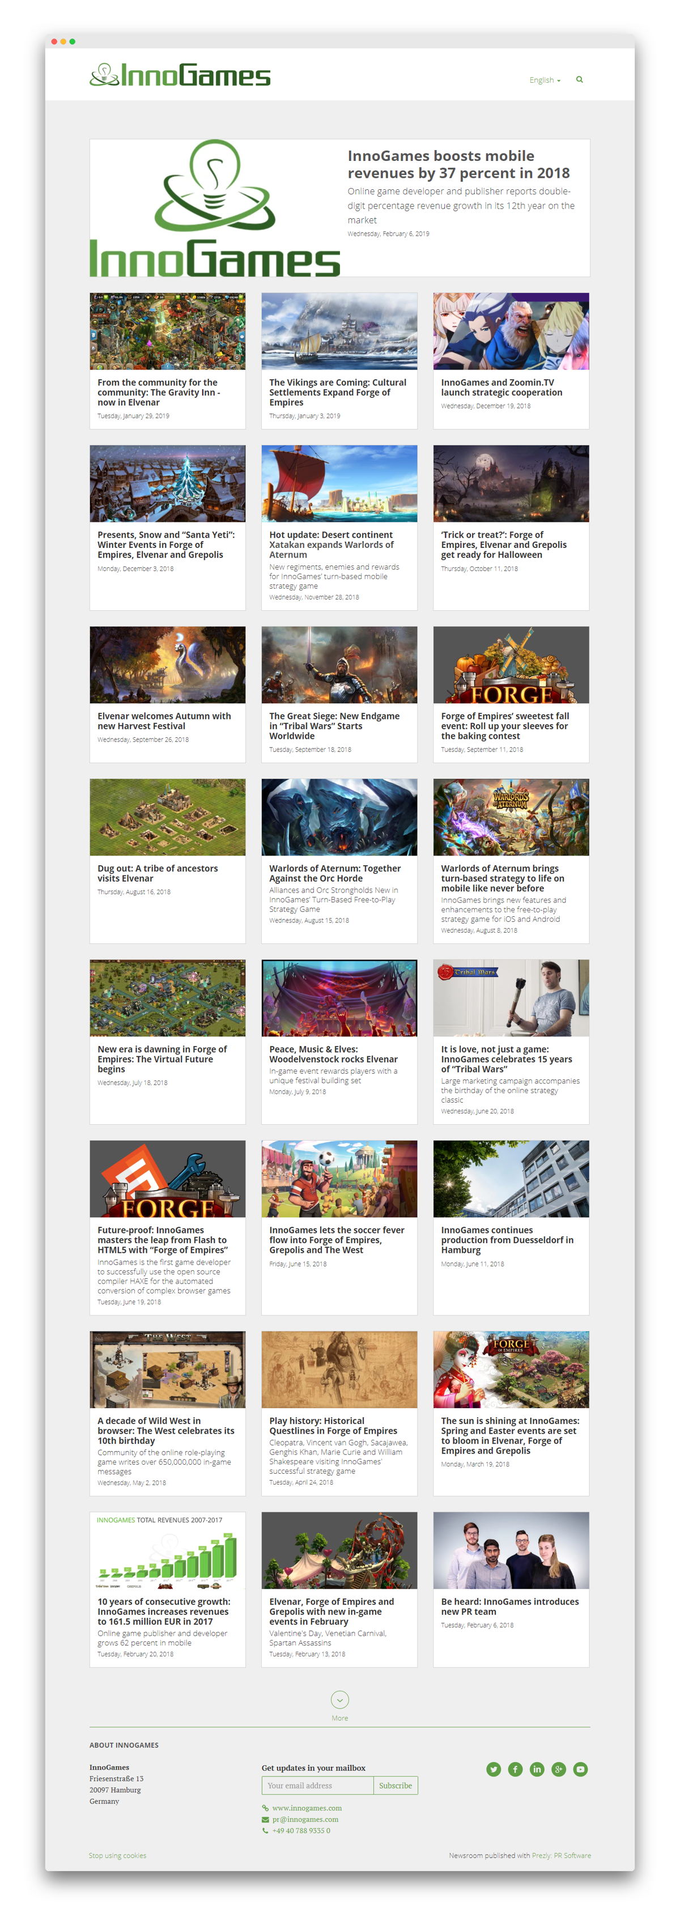Open 'The sun is shining at InnoGames' article title
This screenshot has width=680, height=1905.
pyautogui.click(x=511, y=1435)
